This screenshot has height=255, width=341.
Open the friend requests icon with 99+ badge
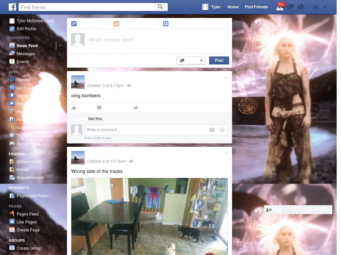(280, 7)
